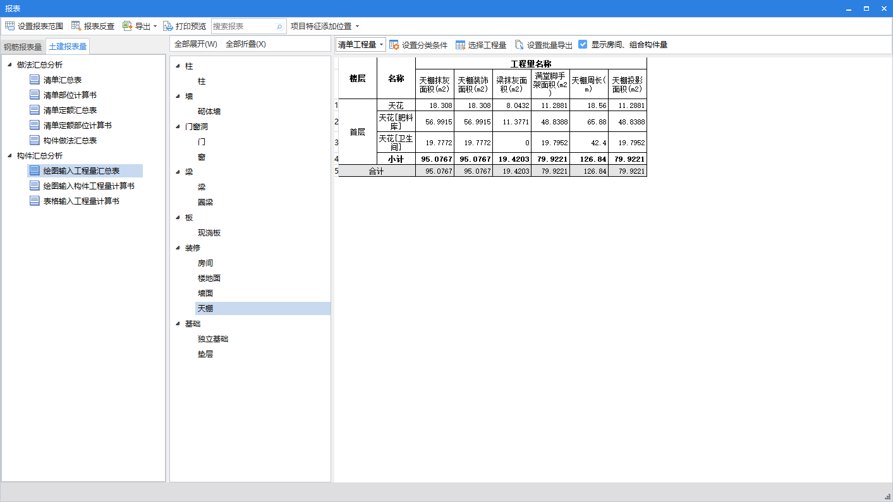Click report icon beside 清单定额汇总表
893x502 pixels.
(x=35, y=110)
